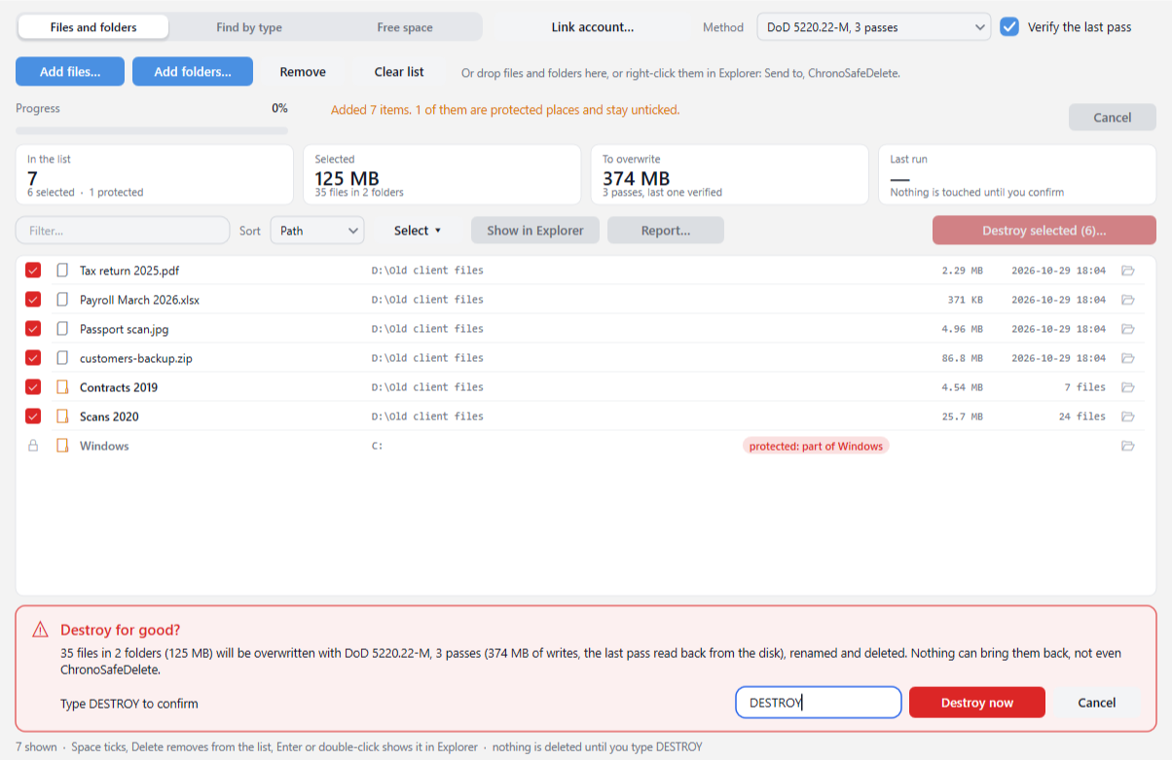The width and height of the screenshot is (1172, 760).
Task: Untick the Tax return 2025.pdf checkbox
Action: (33, 271)
